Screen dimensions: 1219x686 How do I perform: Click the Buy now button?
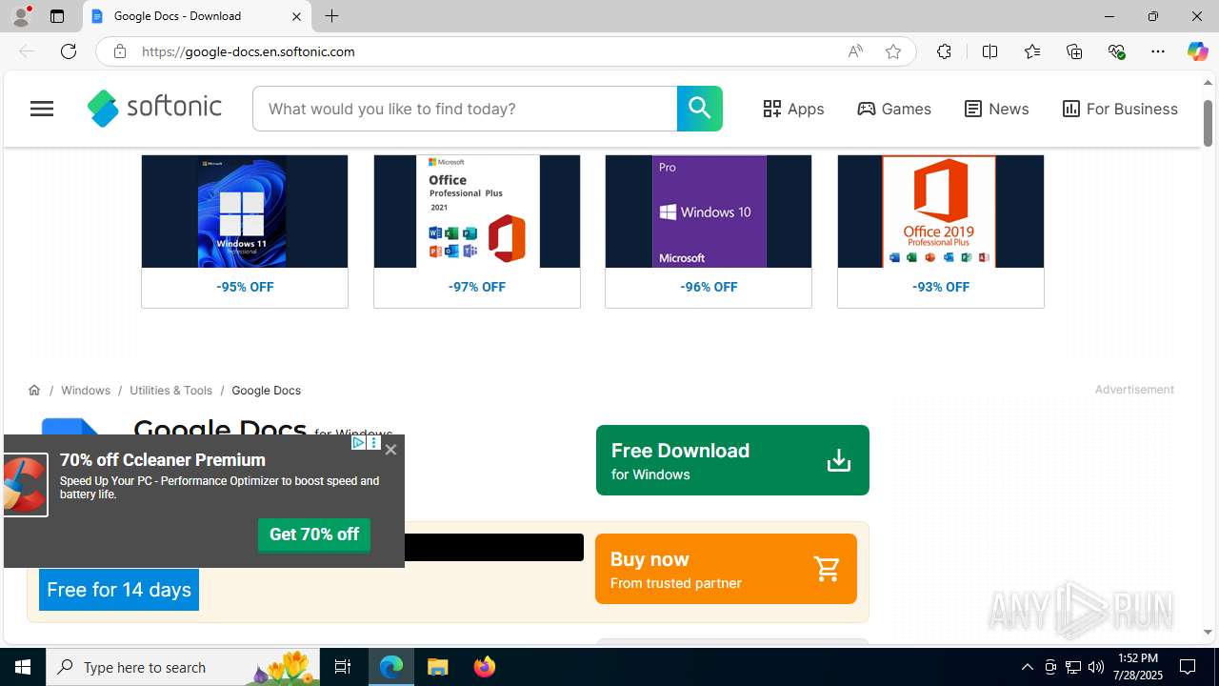click(726, 569)
